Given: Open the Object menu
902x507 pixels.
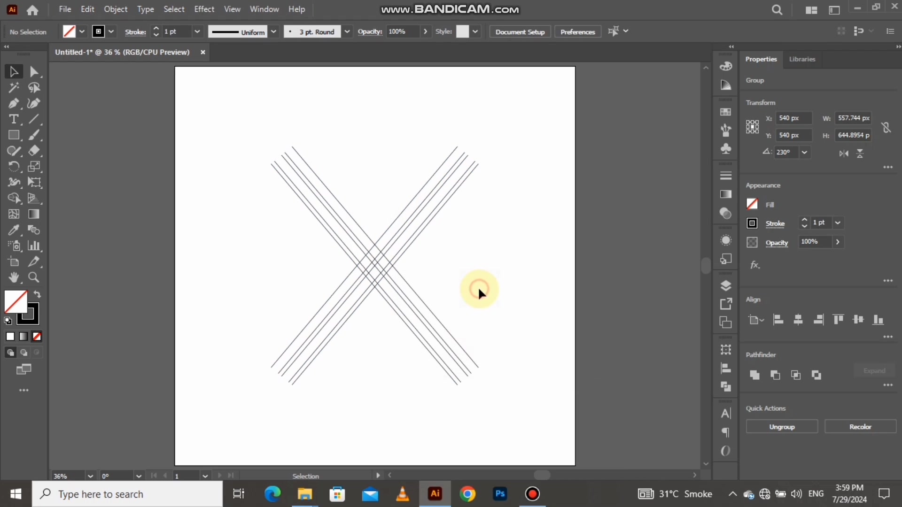Looking at the screenshot, I should tap(116, 9).
